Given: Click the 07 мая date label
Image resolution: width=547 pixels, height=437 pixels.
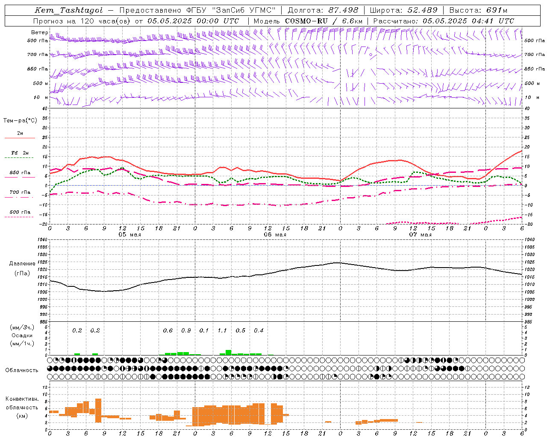Looking at the screenshot, I should coord(420,235).
